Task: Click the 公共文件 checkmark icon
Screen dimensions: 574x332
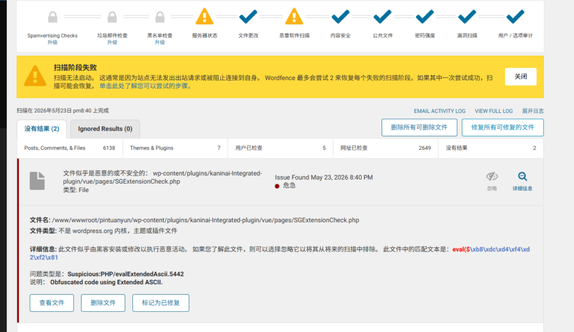Action: pos(382,16)
